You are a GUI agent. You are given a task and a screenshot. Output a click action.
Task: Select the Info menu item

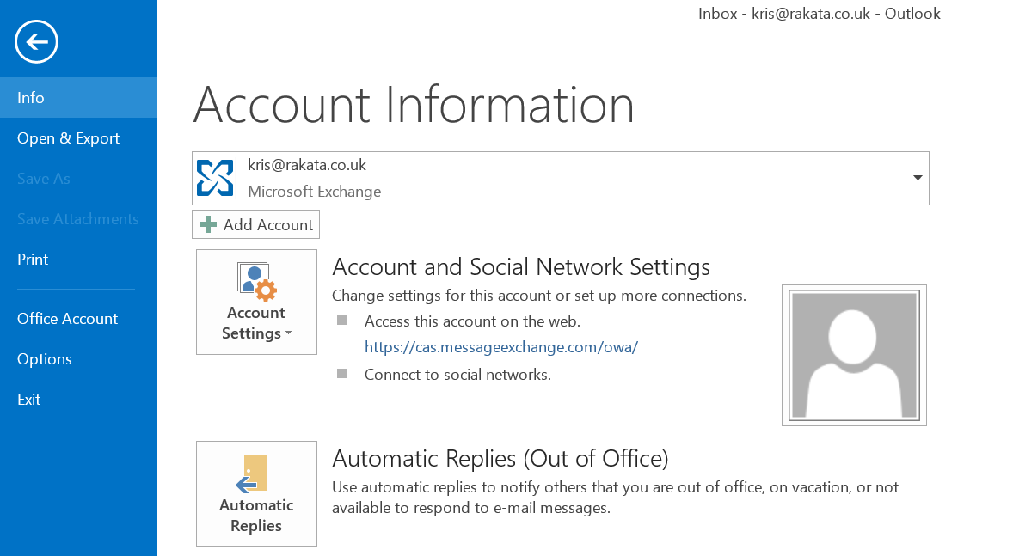[78, 97]
